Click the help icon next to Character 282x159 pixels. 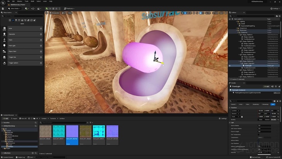click(x=41, y=34)
